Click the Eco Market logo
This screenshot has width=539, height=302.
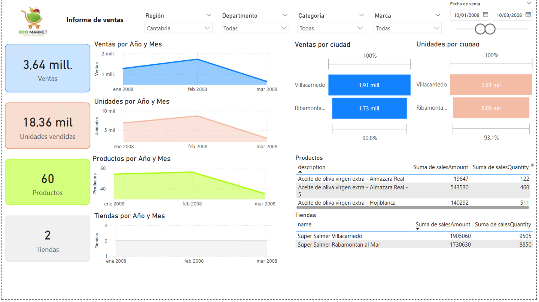34,22
